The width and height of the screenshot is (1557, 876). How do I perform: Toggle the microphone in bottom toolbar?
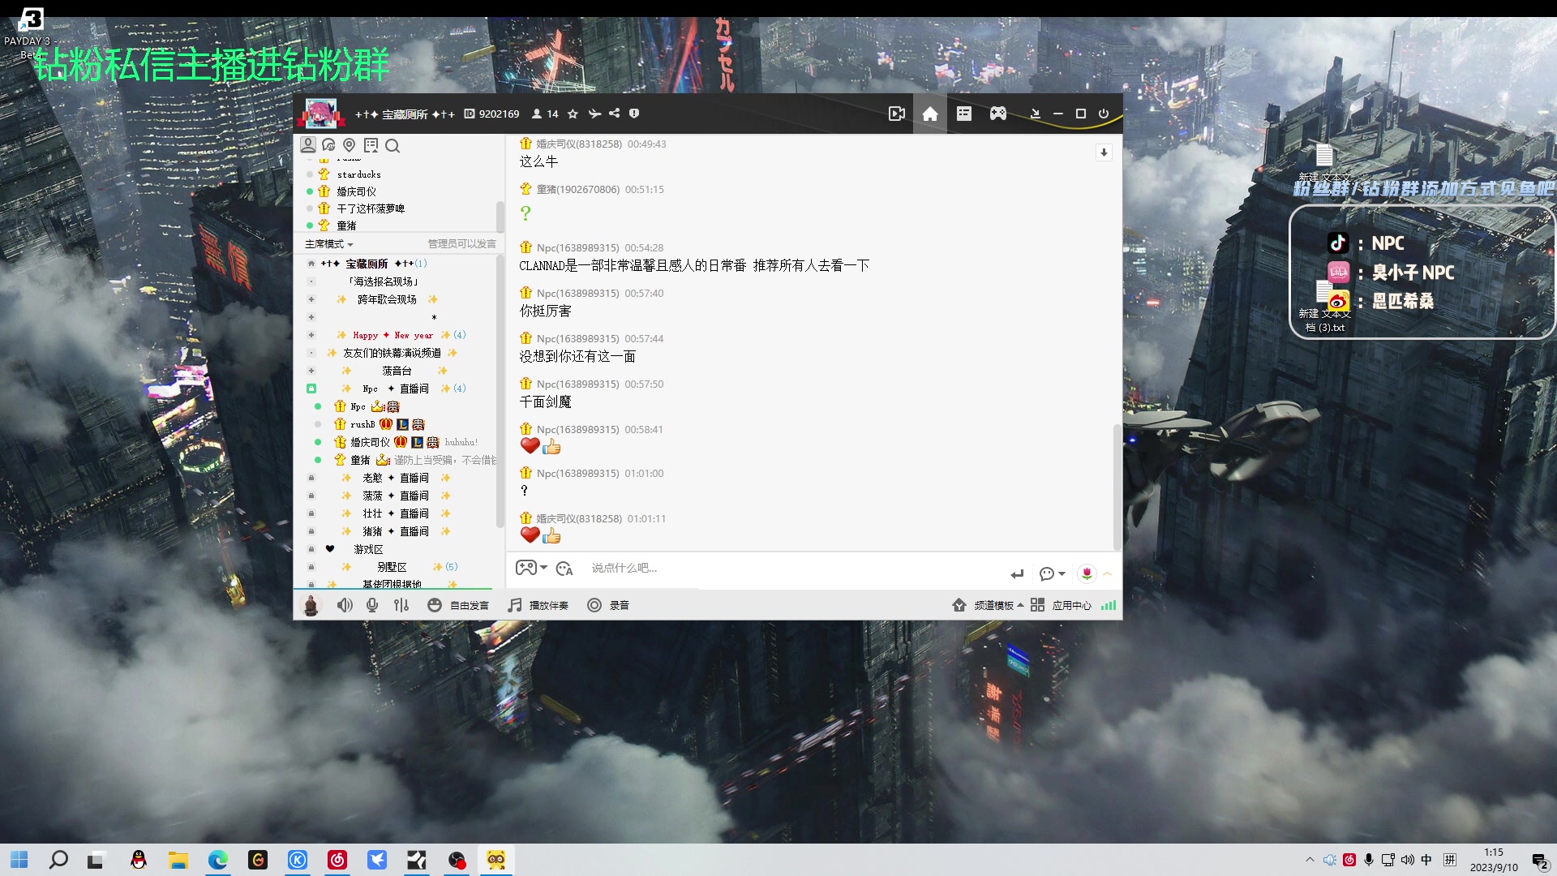click(372, 605)
